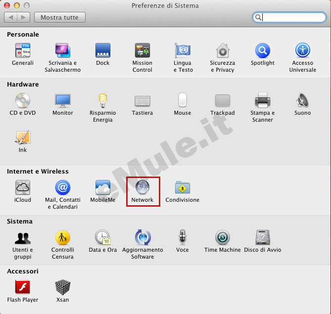Open iCloud settings
The width and height of the screenshot is (331, 314).
[x=23, y=191]
